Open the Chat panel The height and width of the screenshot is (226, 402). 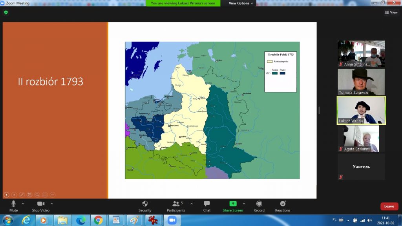[x=207, y=206]
